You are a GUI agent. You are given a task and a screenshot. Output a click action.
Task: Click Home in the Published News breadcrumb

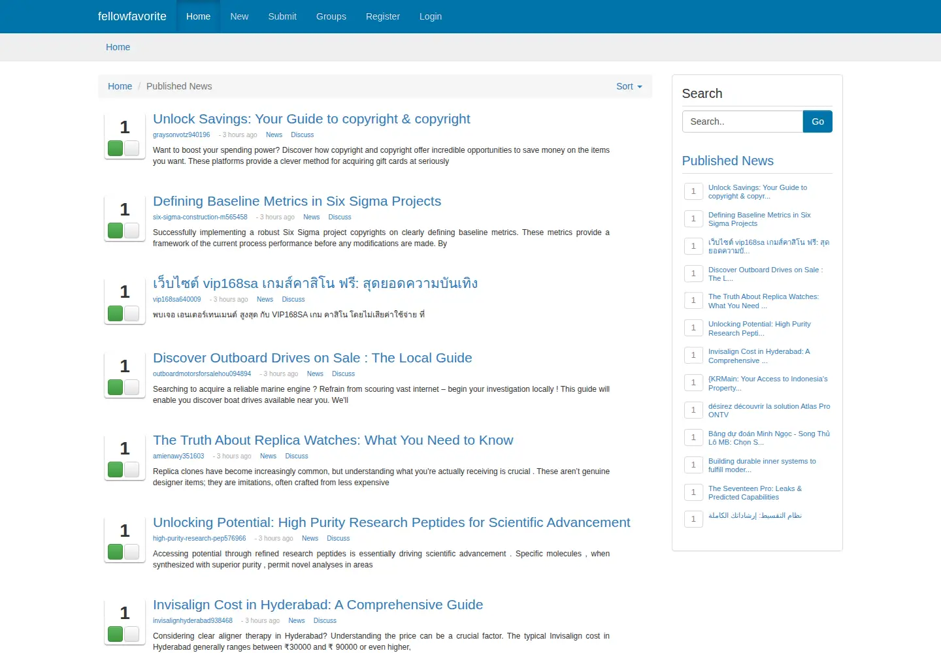click(120, 86)
